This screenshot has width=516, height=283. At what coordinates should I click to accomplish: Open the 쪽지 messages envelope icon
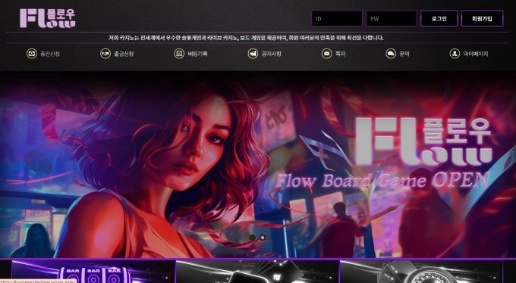(x=326, y=54)
